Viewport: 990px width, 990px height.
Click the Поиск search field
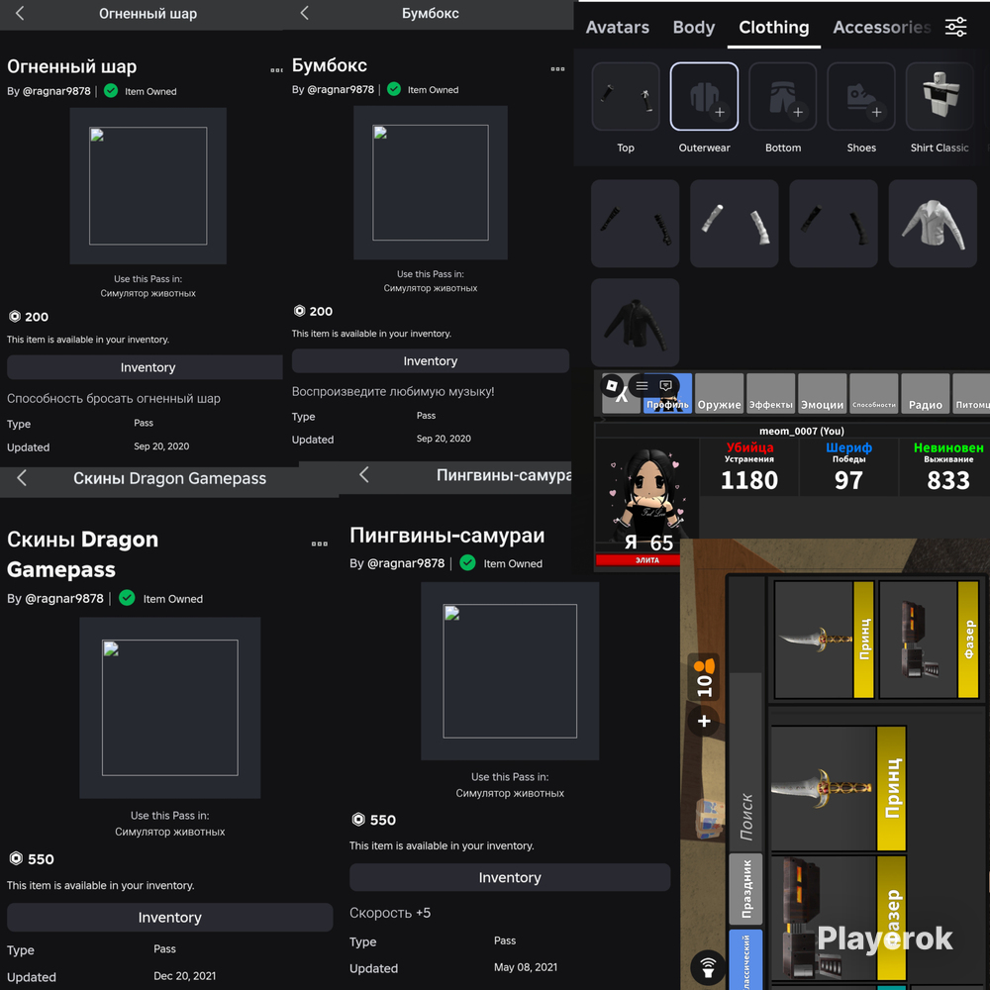[x=745, y=761]
